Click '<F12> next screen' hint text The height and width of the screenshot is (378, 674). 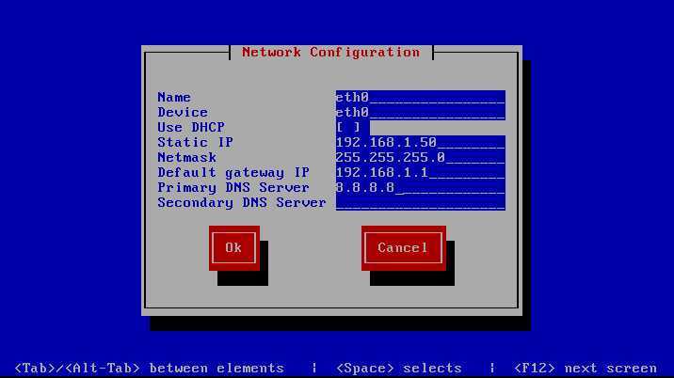pos(586,368)
